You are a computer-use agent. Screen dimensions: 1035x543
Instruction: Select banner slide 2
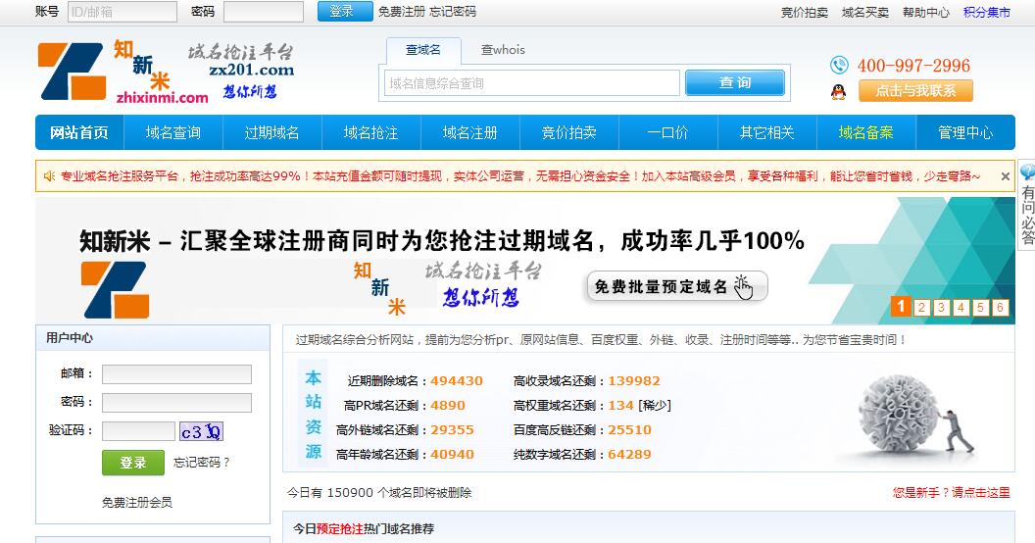click(922, 308)
